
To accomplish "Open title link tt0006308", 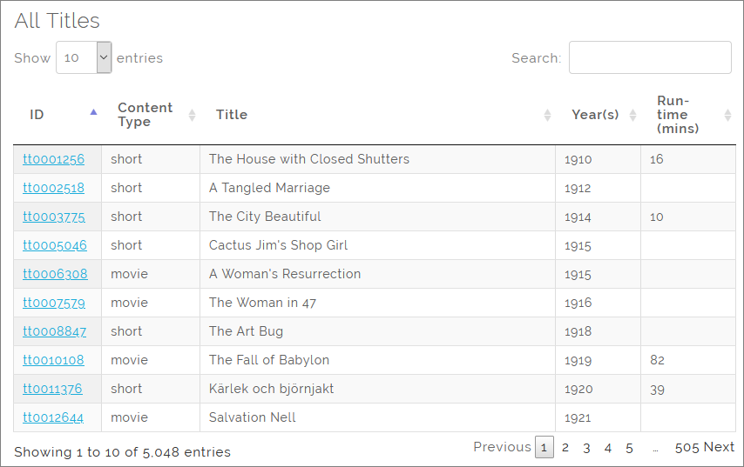I will tap(55, 274).
